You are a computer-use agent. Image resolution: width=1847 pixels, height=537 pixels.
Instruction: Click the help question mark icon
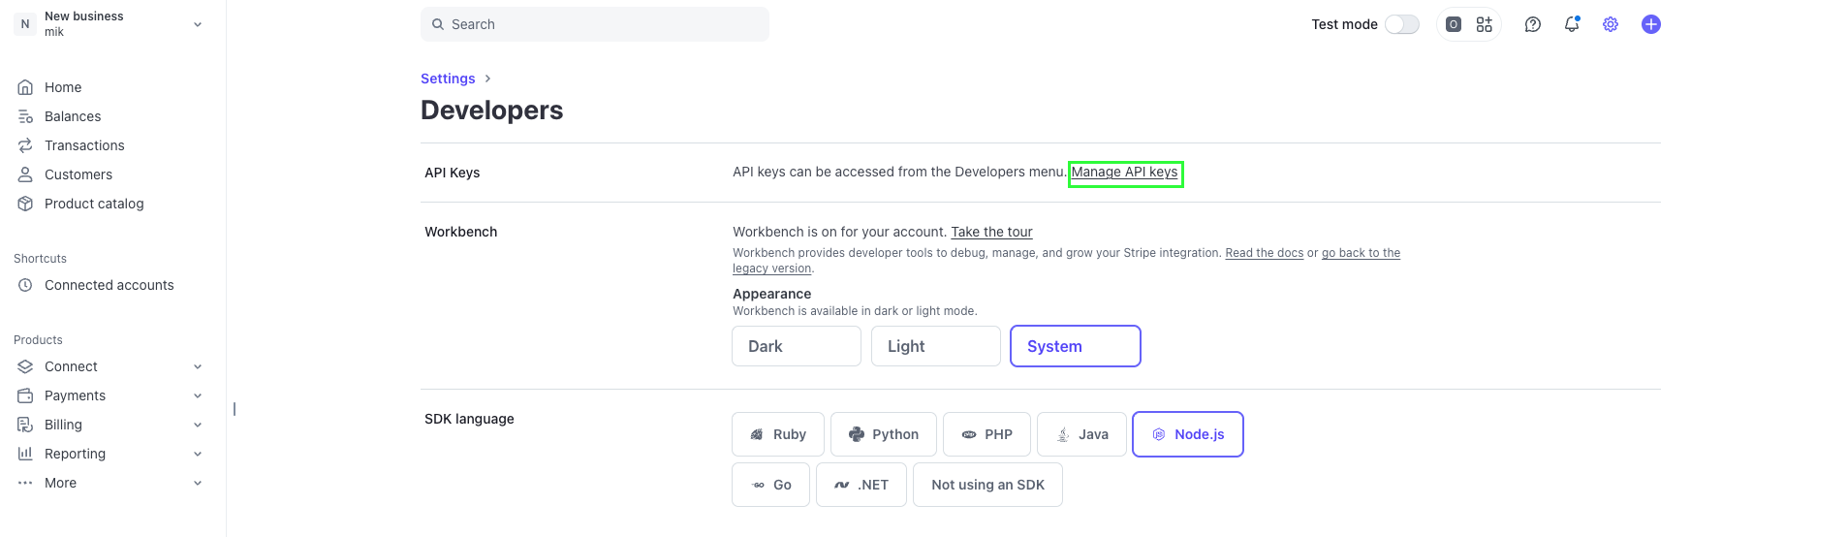[x=1532, y=24]
